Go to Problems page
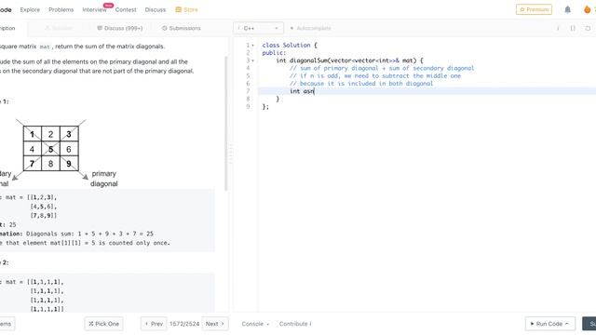596x335 pixels. 61,9
